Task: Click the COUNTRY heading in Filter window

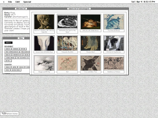Action: coord(8,64)
